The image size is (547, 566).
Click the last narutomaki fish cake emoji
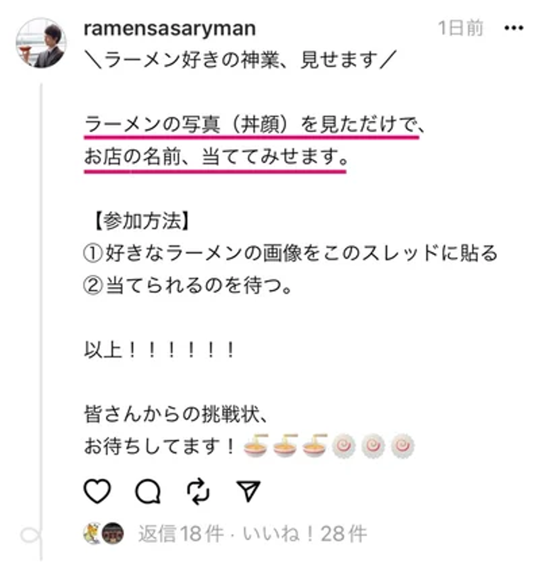tap(402, 445)
